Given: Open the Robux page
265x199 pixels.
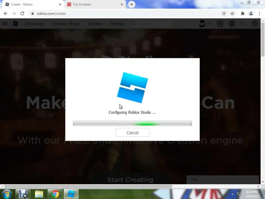Looking at the screenshot, I should (118, 24).
